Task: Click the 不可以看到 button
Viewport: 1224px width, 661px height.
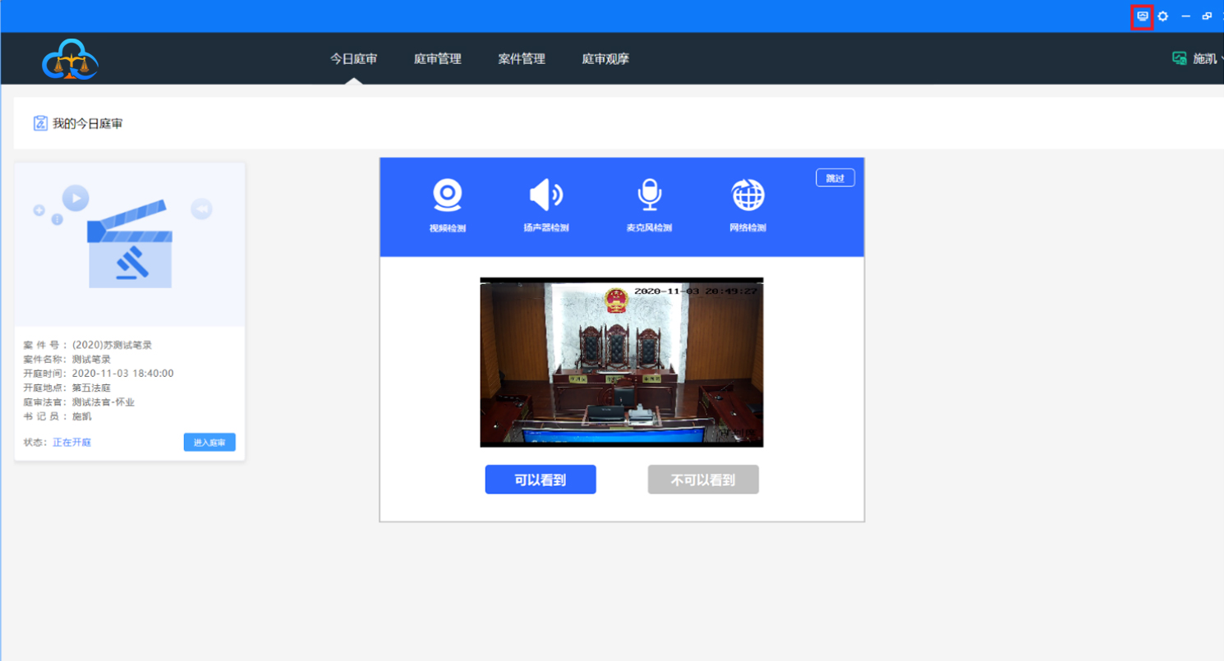Action: coord(703,480)
